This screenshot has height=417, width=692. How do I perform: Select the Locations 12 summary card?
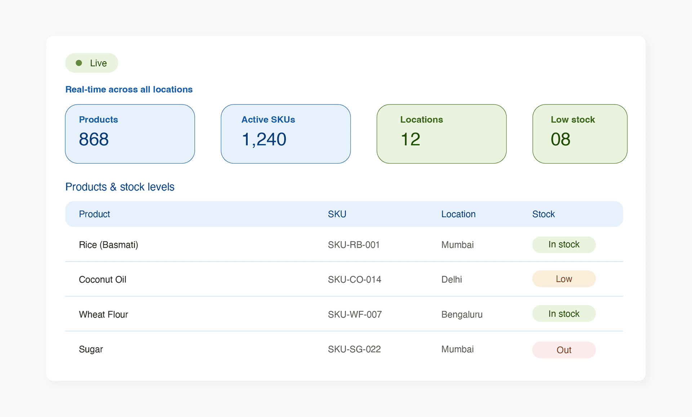[x=442, y=134]
